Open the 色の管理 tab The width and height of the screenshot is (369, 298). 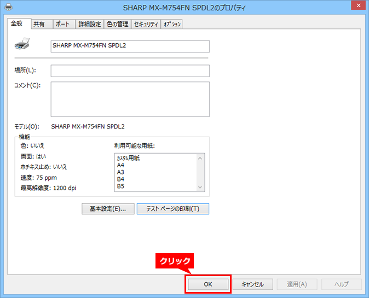tap(117, 24)
